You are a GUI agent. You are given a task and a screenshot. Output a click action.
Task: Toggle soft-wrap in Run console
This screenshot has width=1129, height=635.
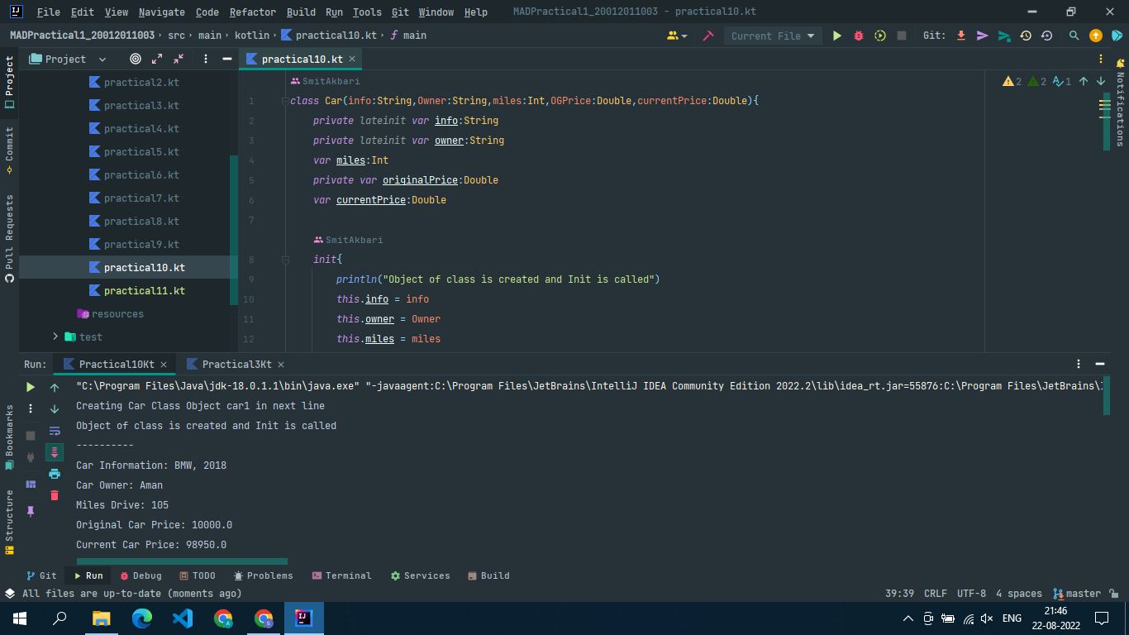(55, 431)
